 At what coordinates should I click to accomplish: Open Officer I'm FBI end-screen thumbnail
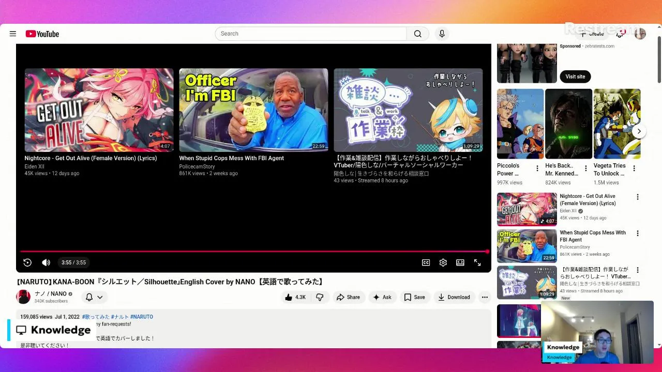253,110
